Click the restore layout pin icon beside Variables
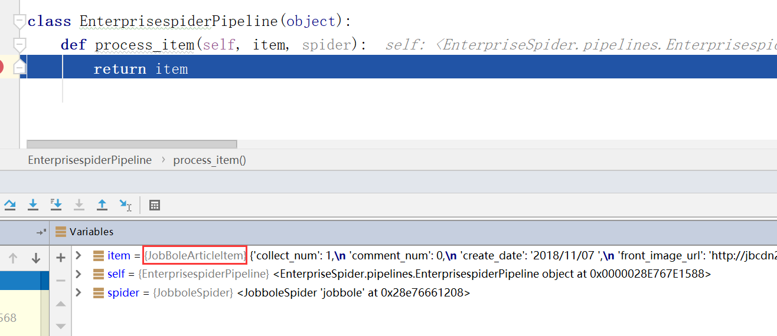 coord(41,232)
